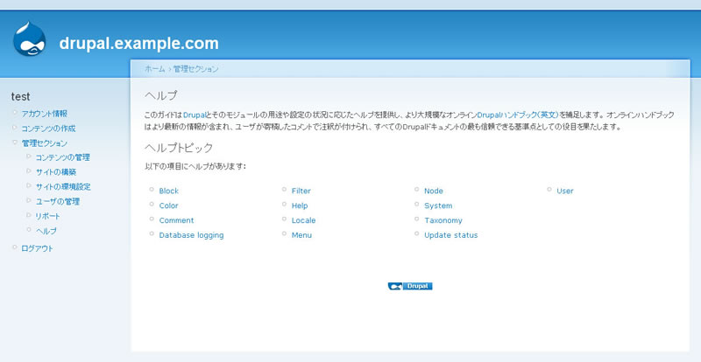Viewport: 701px width, 362px height.
Task: Open アカウント情報 in the sidebar
Action: click(45, 114)
